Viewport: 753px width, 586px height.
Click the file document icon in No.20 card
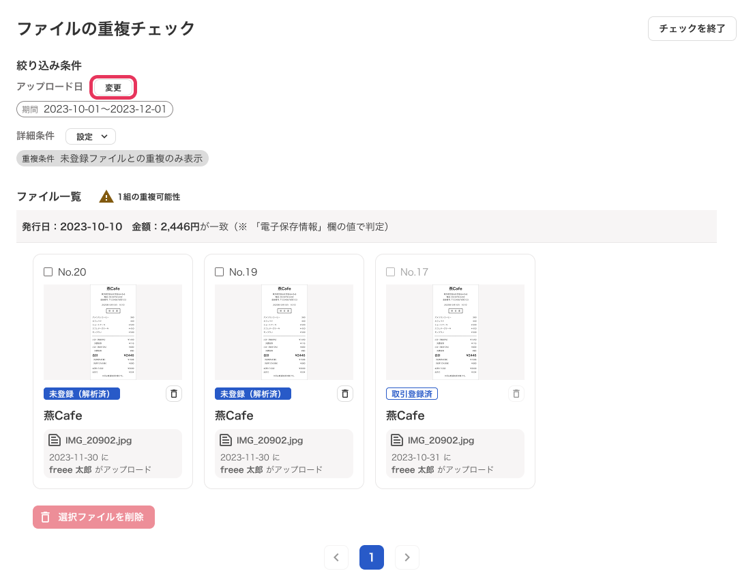pos(55,440)
